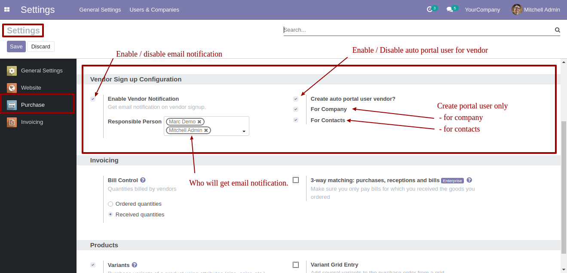Image resolution: width=567 pixels, height=273 pixels.
Task: Click the Bill Control help question icon
Action: (x=143, y=180)
